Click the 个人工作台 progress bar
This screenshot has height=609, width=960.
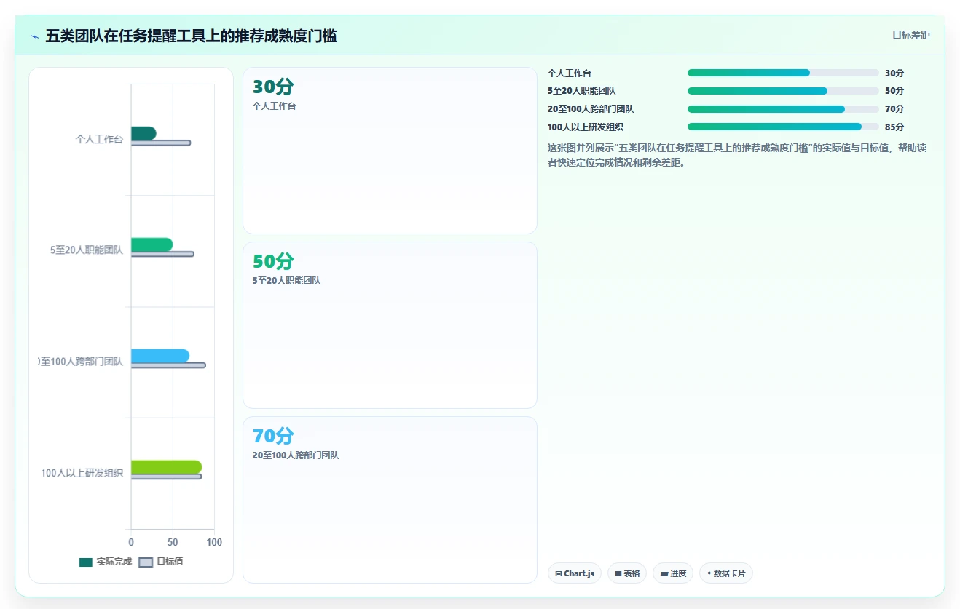783,73
